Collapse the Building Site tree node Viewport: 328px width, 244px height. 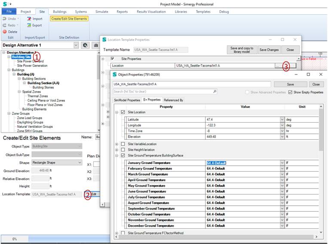click(9, 57)
